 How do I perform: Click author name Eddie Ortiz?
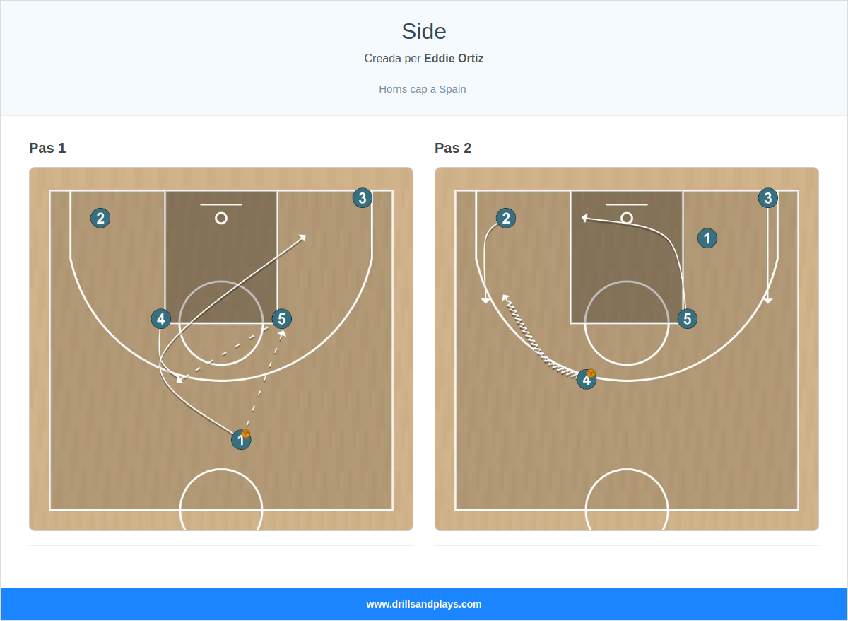point(454,59)
